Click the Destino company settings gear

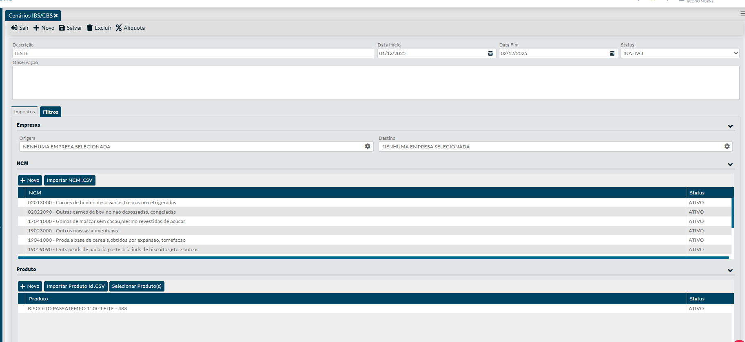coord(727,146)
